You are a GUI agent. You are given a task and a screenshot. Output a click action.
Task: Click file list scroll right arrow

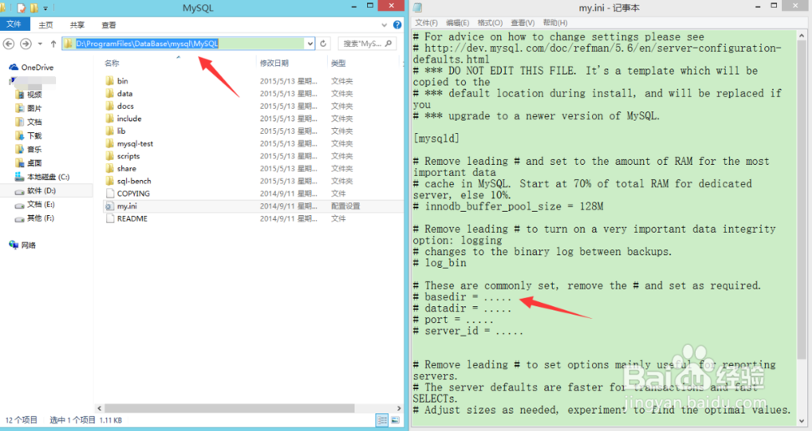(399, 408)
